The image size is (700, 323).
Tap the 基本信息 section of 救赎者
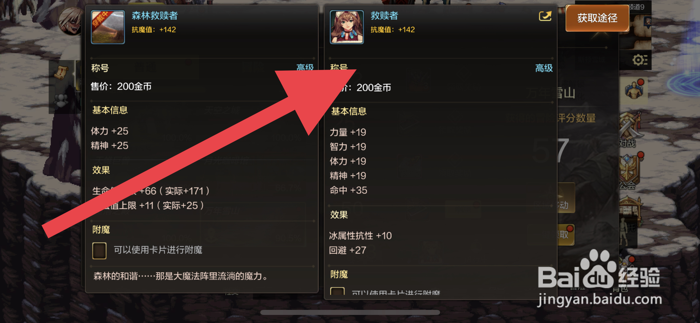coord(349,111)
